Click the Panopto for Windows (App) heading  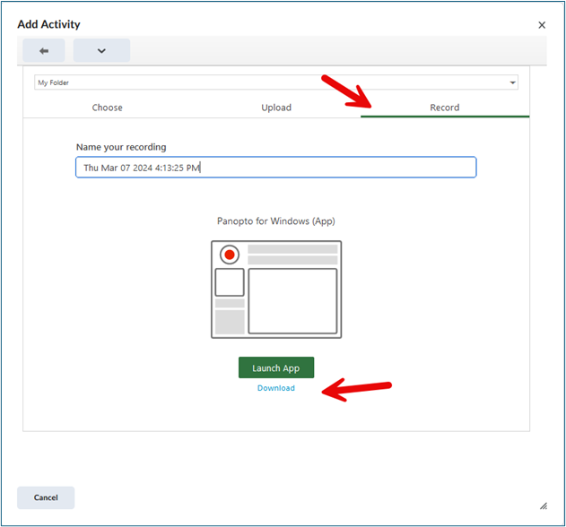(x=276, y=220)
